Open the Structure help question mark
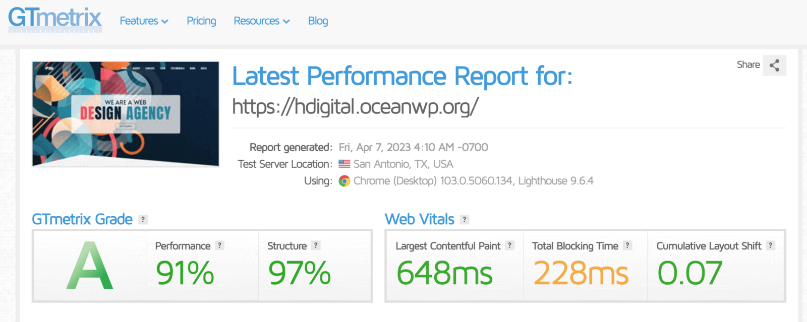Viewport: 807px width, 322px height. click(316, 245)
